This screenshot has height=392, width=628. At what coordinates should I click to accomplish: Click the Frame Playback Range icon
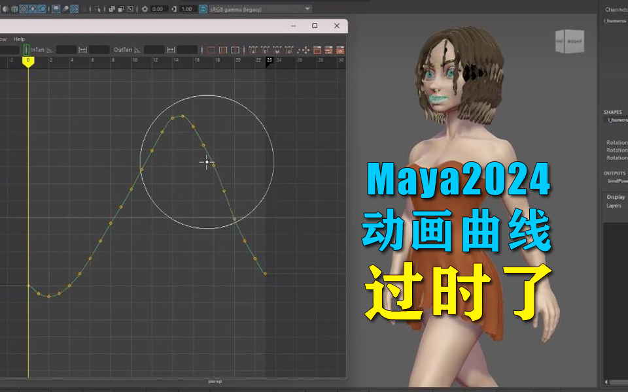[223, 50]
